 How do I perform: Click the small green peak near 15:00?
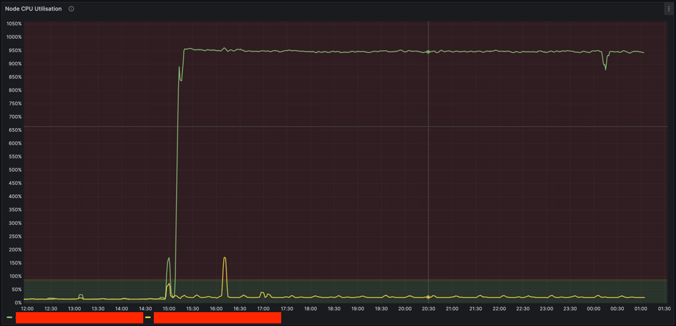click(x=168, y=258)
